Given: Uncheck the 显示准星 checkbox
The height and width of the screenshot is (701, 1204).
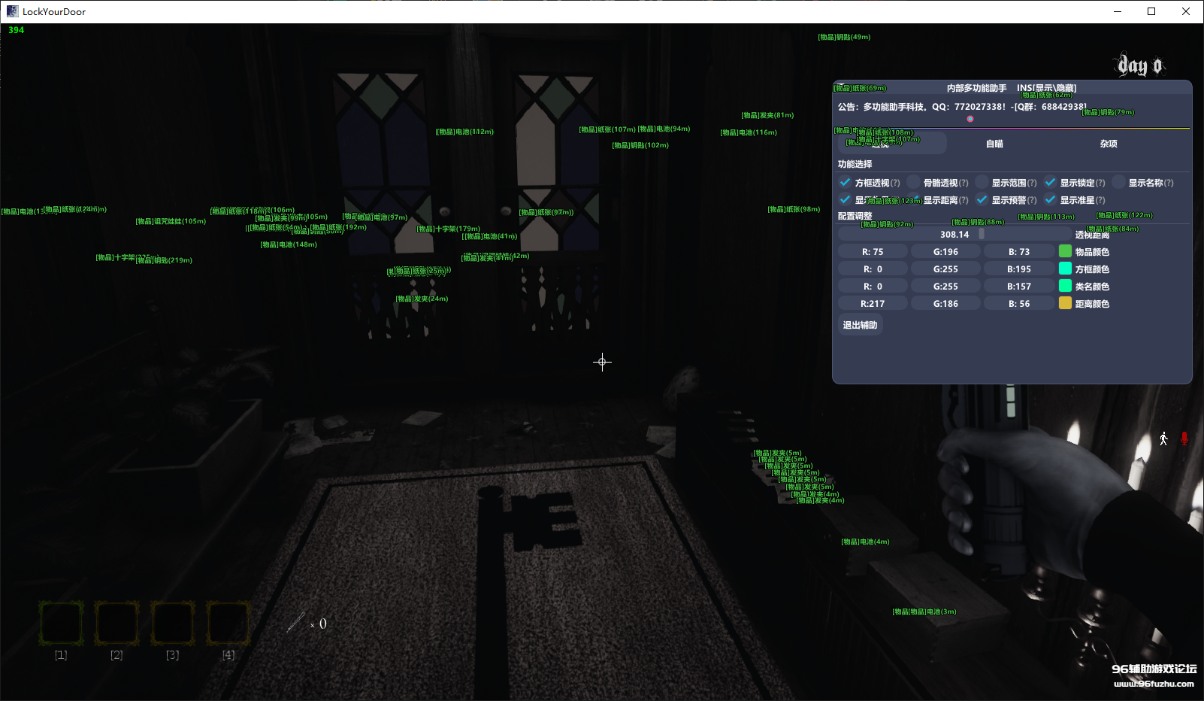Looking at the screenshot, I should (x=1050, y=200).
